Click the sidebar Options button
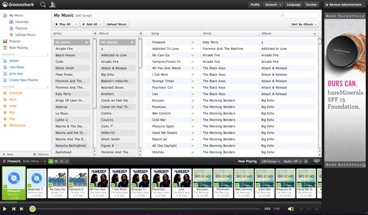Image resolution: width=368 pixels, height=215 pixels. 41,154
